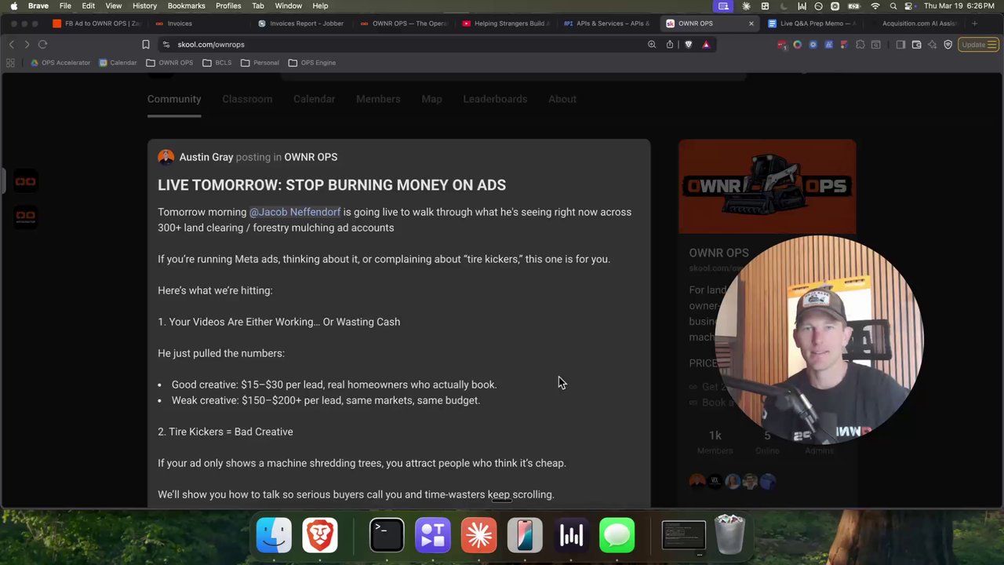Open the Leo AI sparkle icon
This screenshot has width=1004, height=565.
pyautogui.click(x=933, y=45)
